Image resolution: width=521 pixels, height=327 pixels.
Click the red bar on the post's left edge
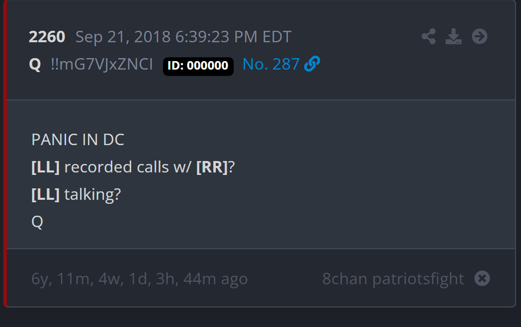point(5,153)
